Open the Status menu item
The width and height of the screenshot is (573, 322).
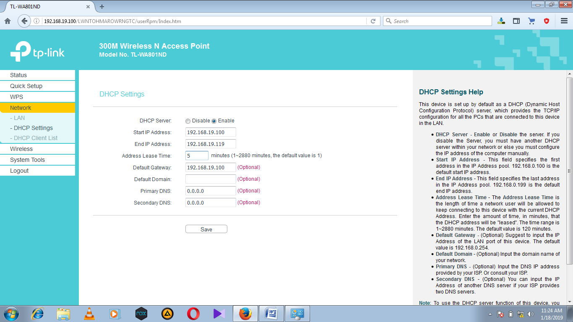click(38, 75)
